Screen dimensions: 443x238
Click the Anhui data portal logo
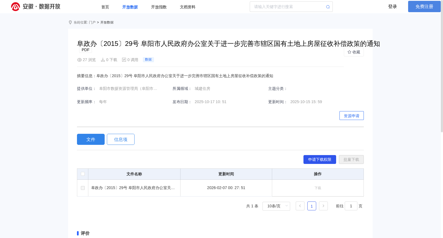(36, 7)
